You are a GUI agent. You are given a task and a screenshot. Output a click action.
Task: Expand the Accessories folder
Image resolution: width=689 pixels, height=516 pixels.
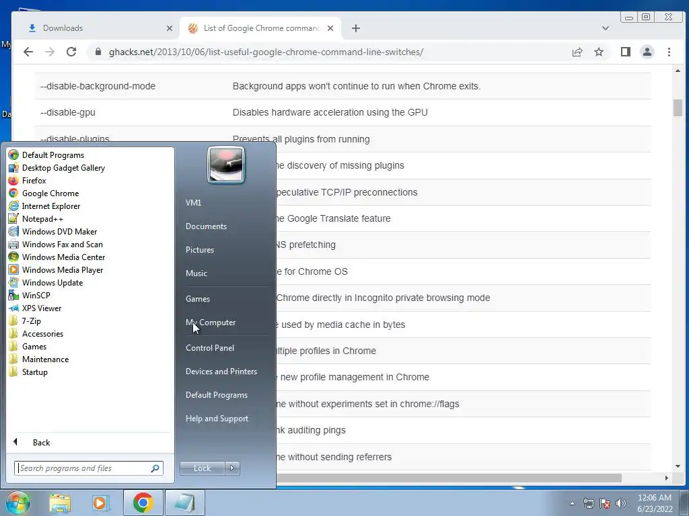coord(36,333)
